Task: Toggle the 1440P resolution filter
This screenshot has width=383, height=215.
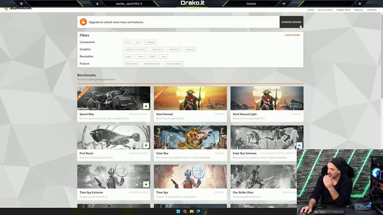Action: click(140, 57)
